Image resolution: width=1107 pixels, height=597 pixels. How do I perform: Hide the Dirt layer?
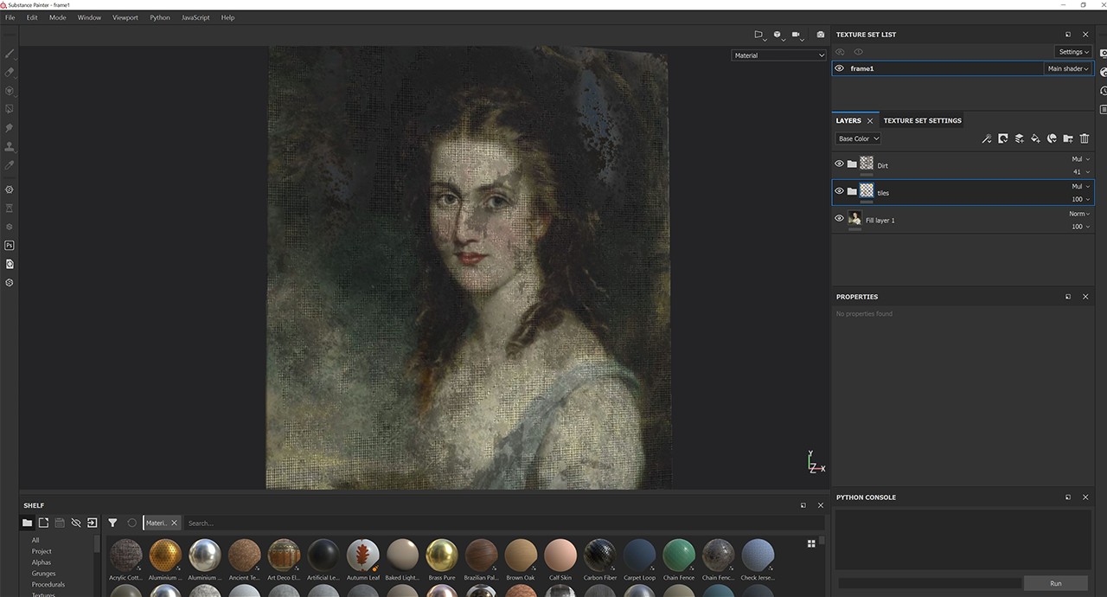click(839, 163)
